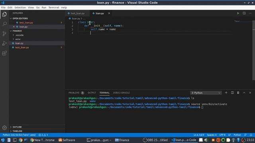Change indentation via Spaces: 4

click(212, 135)
